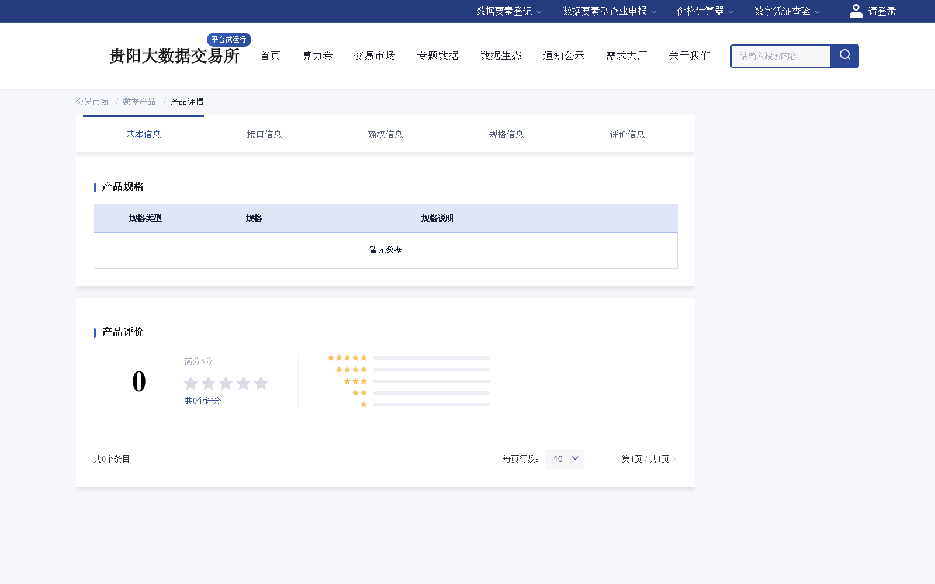The height and width of the screenshot is (584, 935).
Task: Click 产品规格 section heading
Action: [x=123, y=187]
